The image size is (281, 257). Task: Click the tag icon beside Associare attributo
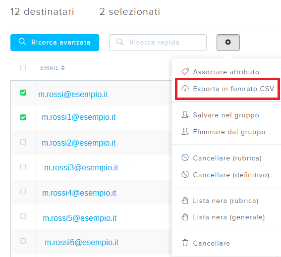pos(185,71)
